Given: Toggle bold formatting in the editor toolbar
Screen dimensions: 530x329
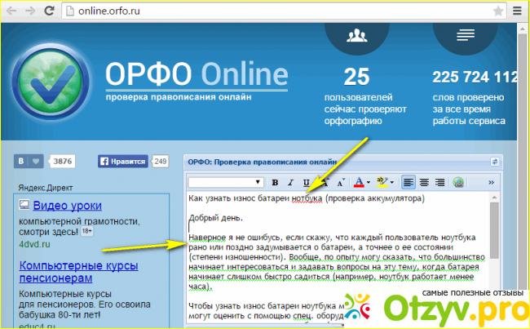Looking at the screenshot, I should point(276,182).
